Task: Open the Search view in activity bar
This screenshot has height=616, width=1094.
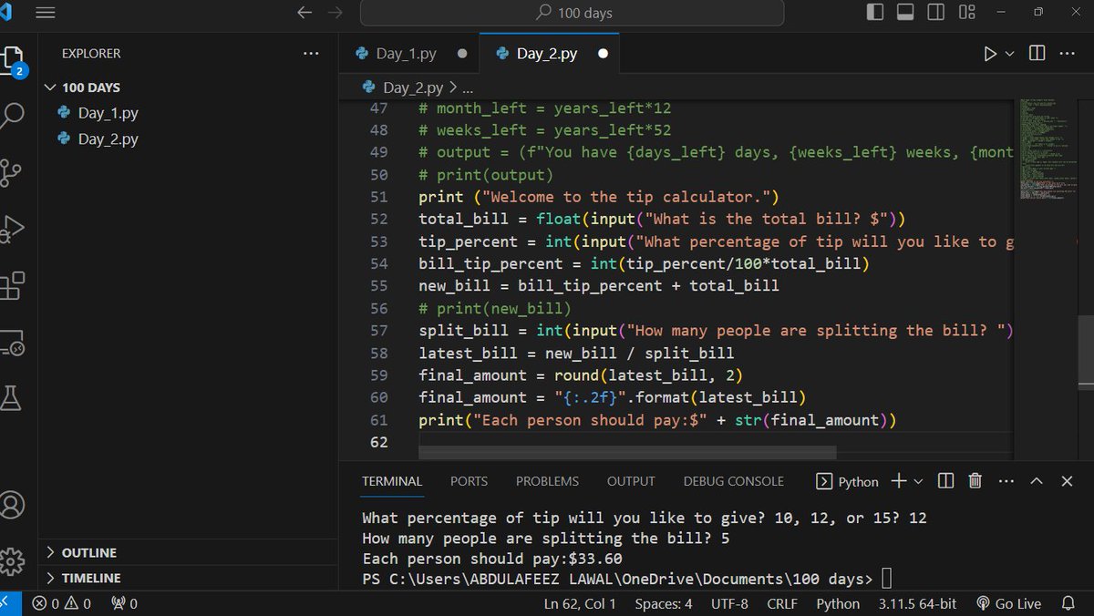Action: coord(13,116)
